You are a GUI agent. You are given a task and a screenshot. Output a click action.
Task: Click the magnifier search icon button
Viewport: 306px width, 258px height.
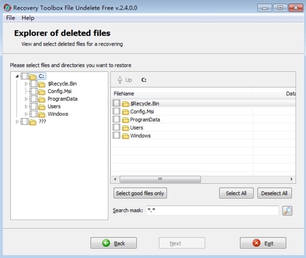287,211
